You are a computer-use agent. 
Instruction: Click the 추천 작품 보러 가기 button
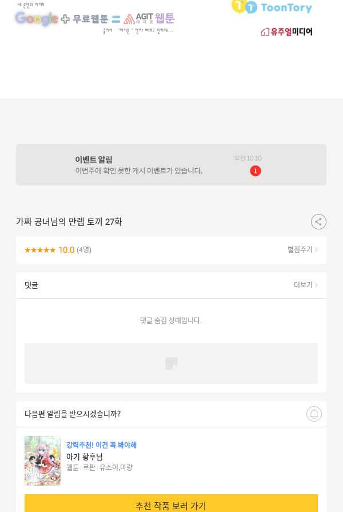[171, 503]
